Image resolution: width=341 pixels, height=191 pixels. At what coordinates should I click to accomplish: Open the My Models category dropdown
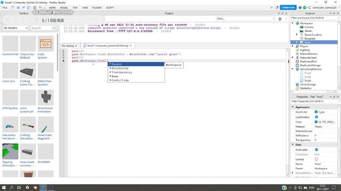pyautogui.click(x=15, y=28)
